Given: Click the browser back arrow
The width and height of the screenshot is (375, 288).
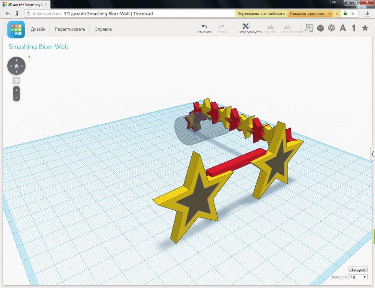Looking at the screenshot, I should click(x=7, y=13).
